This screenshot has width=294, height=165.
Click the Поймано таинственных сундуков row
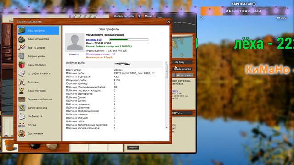(114, 125)
